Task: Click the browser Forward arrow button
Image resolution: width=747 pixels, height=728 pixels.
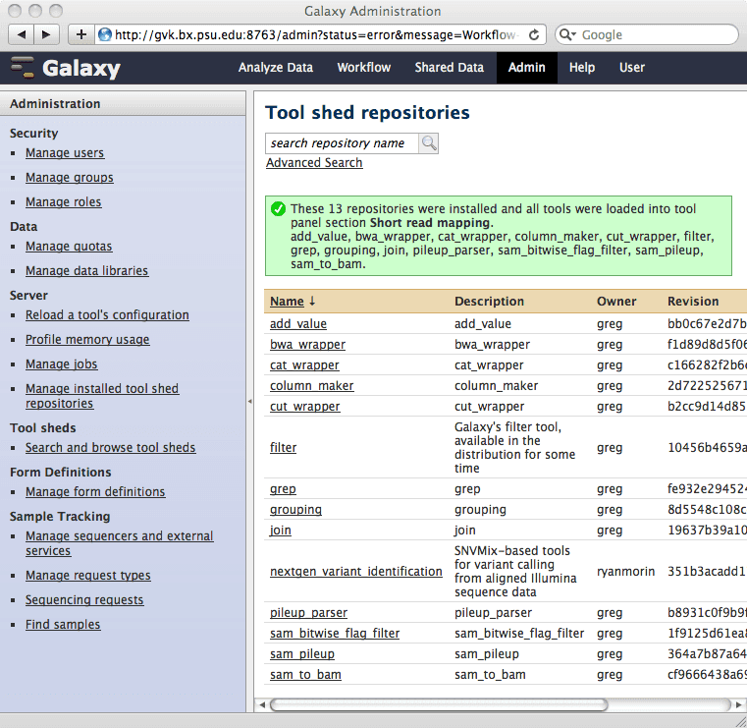Action: (47, 34)
